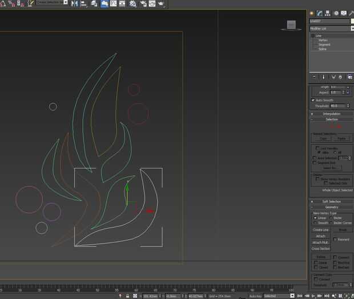The height and width of the screenshot is (299, 354).
Task: Open the Modifier List dropdown
Action: pyautogui.click(x=331, y=28)
